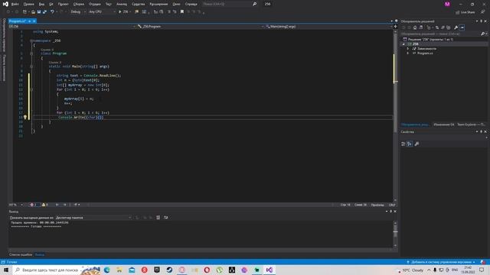Open the Правка menu
This screenshot has width=490, height=275.
[28, 4]
